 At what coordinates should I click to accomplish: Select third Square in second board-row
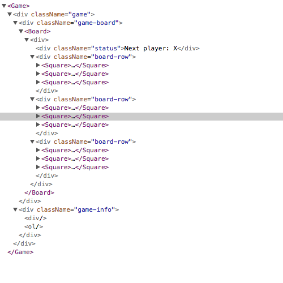75,125
